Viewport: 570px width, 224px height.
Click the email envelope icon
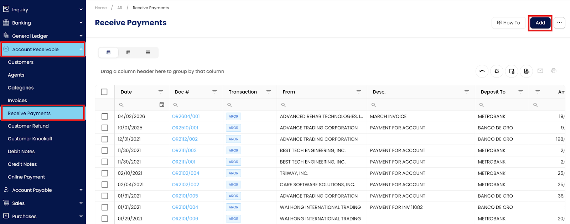(x=540, y=71)
